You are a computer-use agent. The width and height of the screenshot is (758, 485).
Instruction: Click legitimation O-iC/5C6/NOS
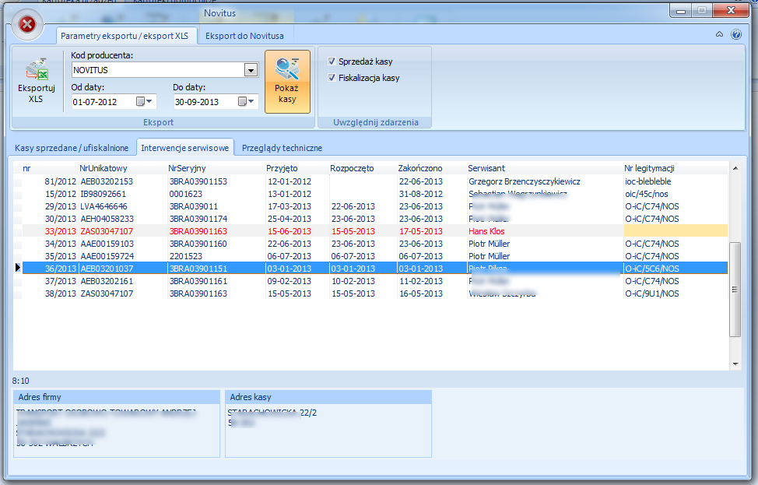pos(652,269)
